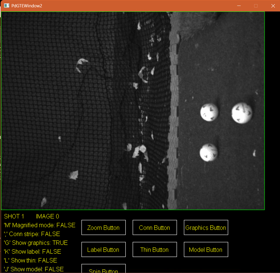The width and height of the screenshot is (280, 273).
Task: Click the 'Show label: FALSE' line
Action: (x=32, y=251)
